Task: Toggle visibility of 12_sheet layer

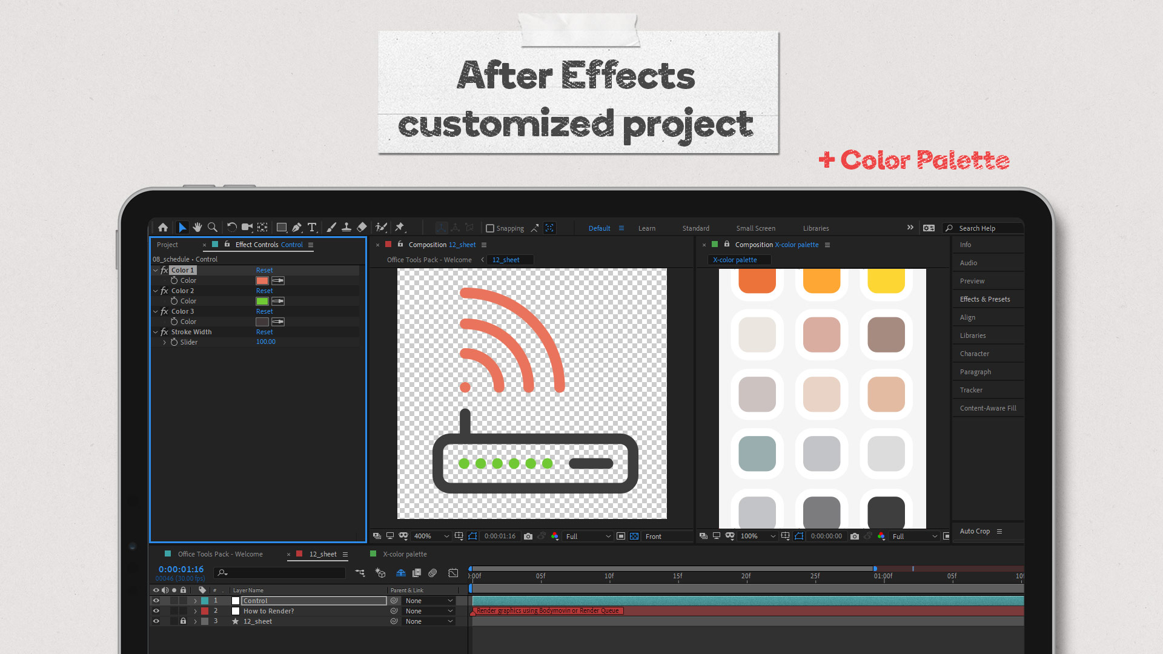Action: (157, 621)
